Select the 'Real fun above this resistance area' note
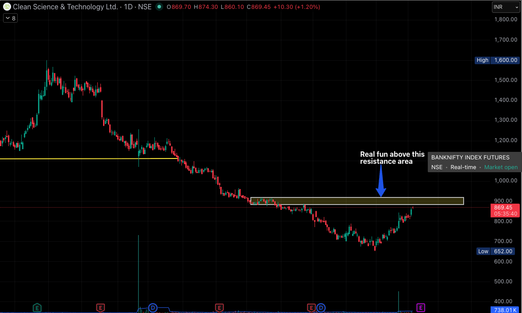522x313 pixels. 392,158
